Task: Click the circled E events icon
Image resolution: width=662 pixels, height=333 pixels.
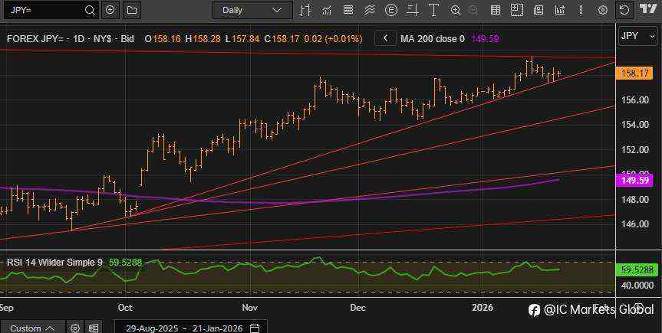Action: point(391,10)
